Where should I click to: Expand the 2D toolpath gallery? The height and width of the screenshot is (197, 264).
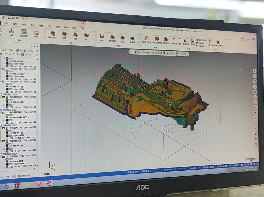click(43, 37)
